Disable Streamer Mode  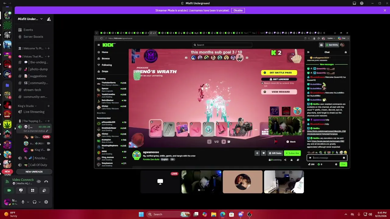click(x=238, y=10)
